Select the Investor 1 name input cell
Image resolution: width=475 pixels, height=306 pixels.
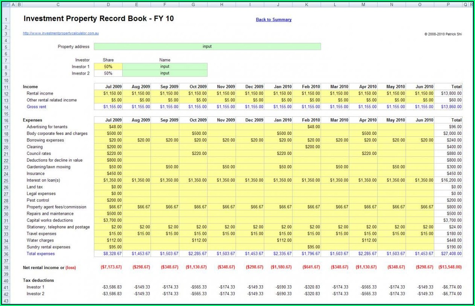coord(165,67)
